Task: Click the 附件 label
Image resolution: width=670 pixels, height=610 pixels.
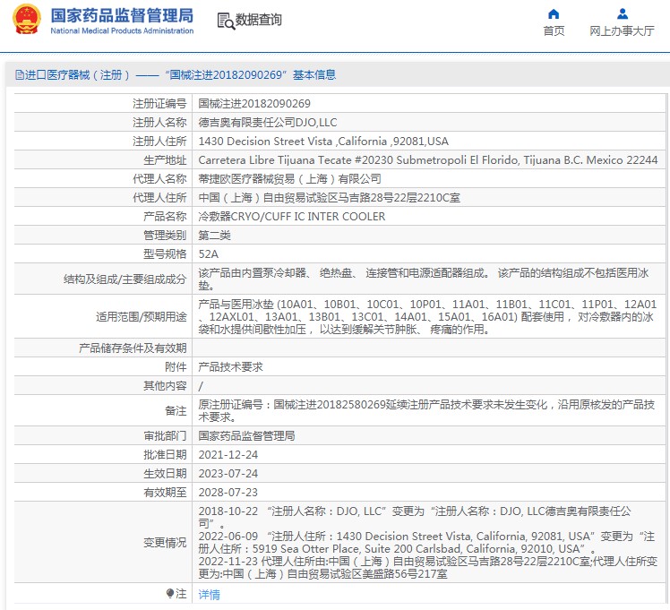Action: coord(176,366)
